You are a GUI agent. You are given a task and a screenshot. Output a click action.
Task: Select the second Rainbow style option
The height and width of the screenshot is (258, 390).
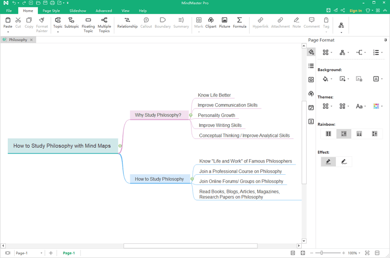pyautogui.click(x=344, y=134)
